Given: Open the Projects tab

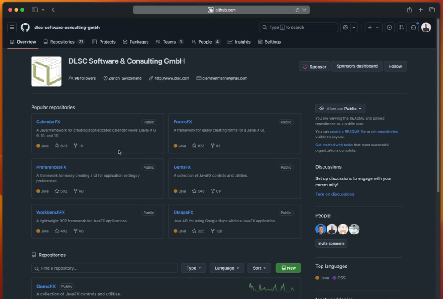Looking at the screenshot, I should 104,42.
